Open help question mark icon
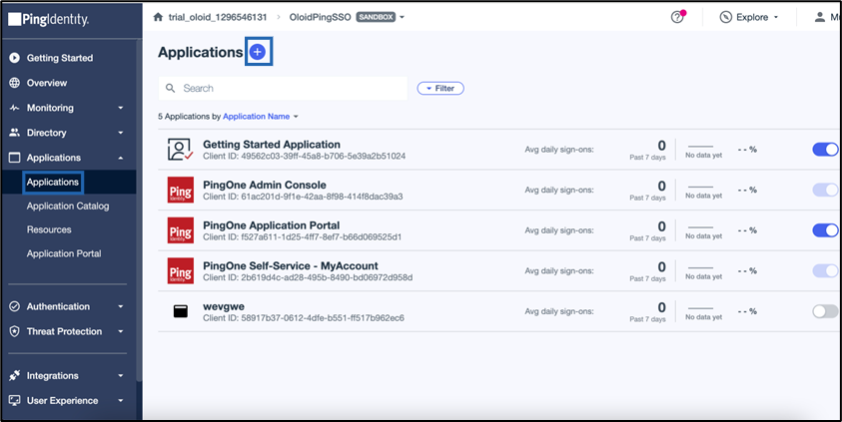Screen dimensions: 842x422 (677, 17)
